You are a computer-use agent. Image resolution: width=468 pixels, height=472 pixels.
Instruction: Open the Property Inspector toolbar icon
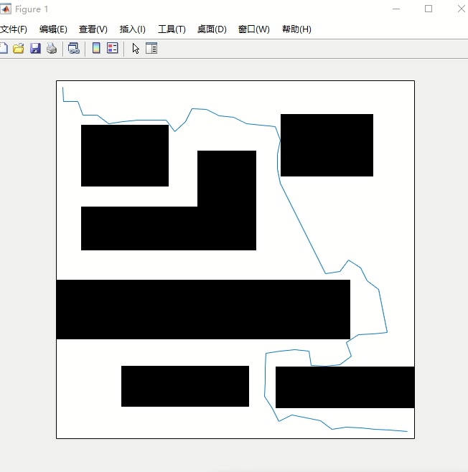pyautogui.click(x=151, y=49)
